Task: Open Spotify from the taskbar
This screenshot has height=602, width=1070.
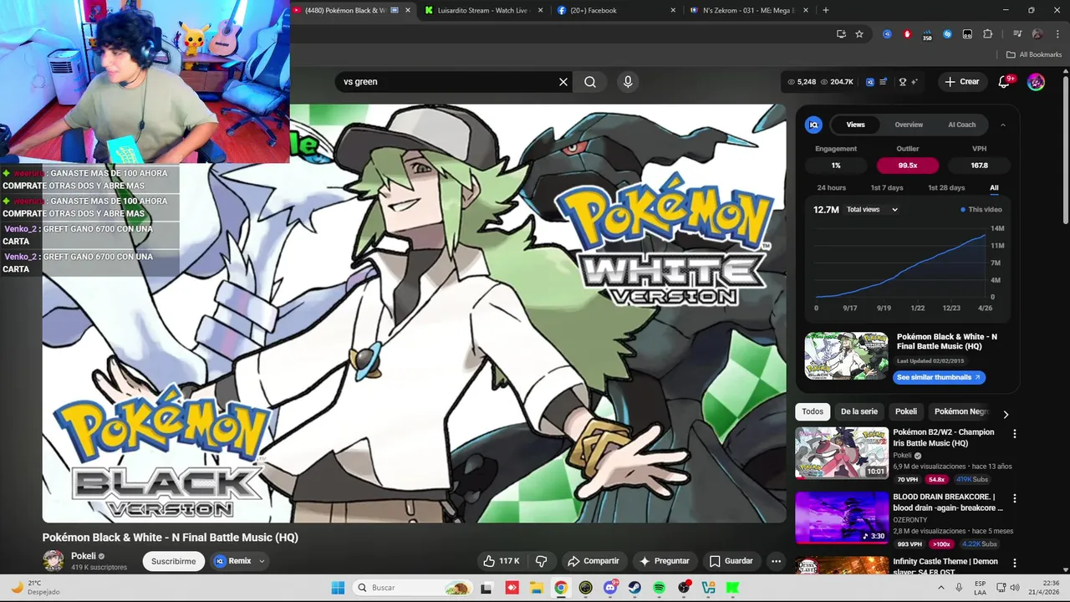Action: 659,588
